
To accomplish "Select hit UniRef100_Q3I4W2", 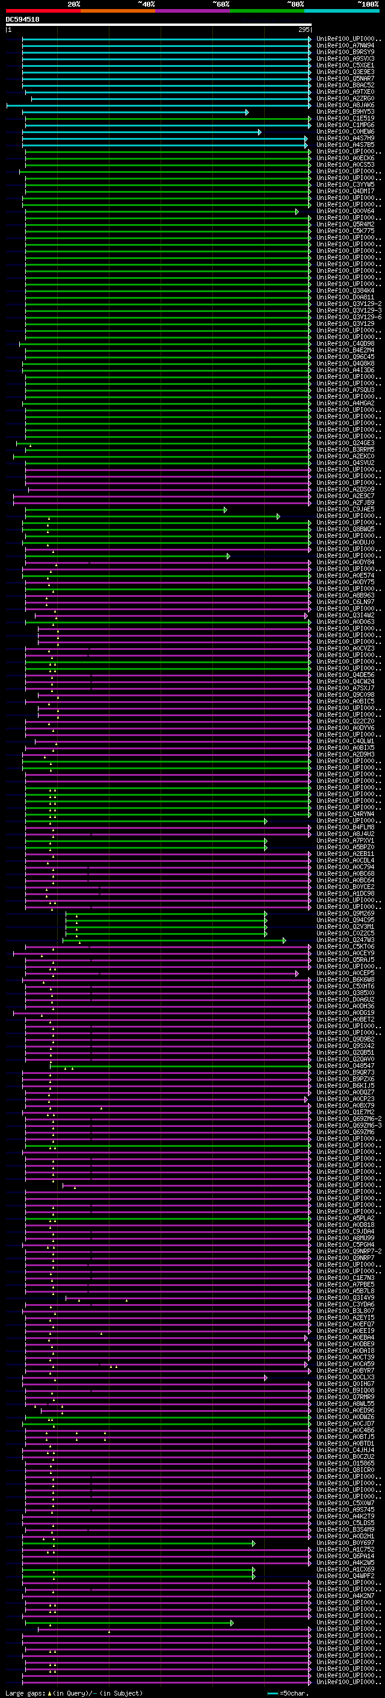I will pyautogui.click(x=345, y=615).
